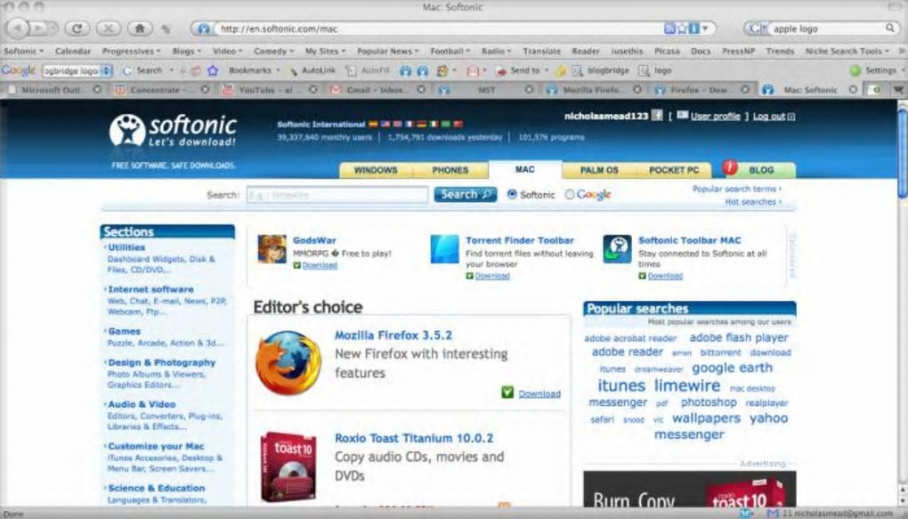Open the Internet software section

click(x=150, y=289)
